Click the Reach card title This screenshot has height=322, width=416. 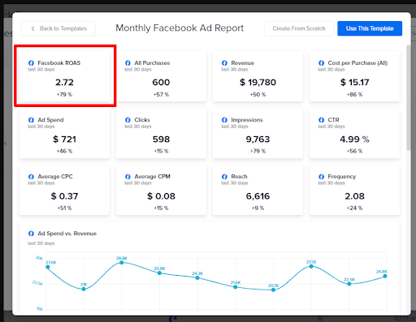(239, 177)
